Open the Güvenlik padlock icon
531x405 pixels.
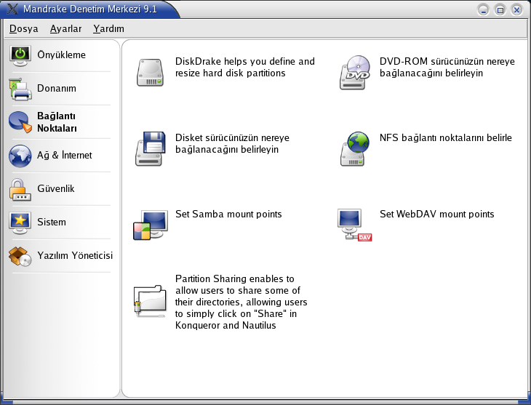click(20, 189)
